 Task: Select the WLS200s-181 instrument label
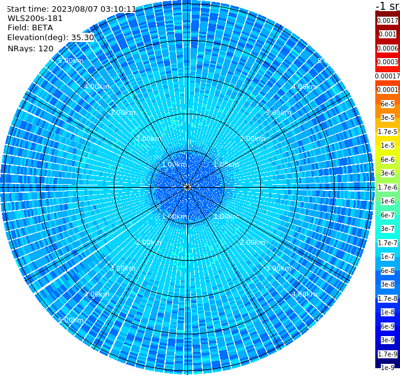coord(35,19)
